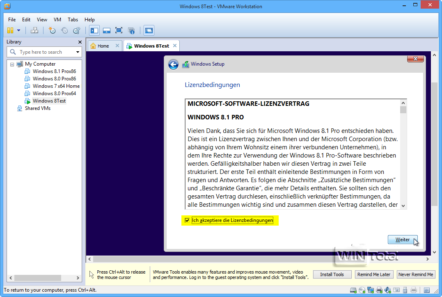Close the Home tab
Image resolution: width=442 pixels, height=297 pixels.
coord(117,46)
